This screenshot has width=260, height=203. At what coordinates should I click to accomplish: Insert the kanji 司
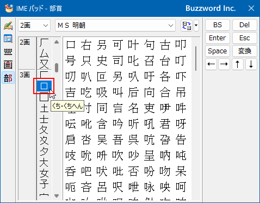pos(117,61)
